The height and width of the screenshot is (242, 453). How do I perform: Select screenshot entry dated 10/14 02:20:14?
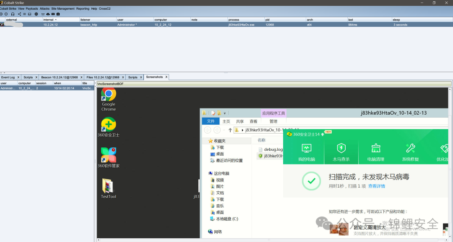point(47,88)
